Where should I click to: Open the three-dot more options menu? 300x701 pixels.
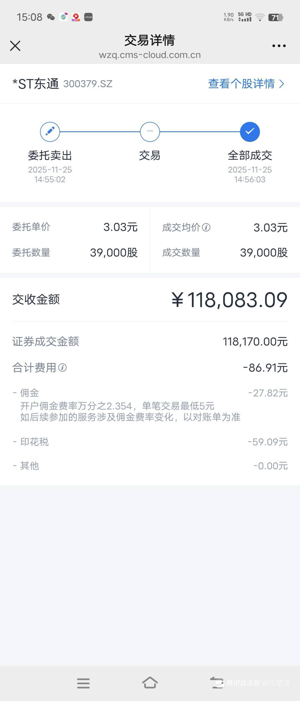click(279, 46)
